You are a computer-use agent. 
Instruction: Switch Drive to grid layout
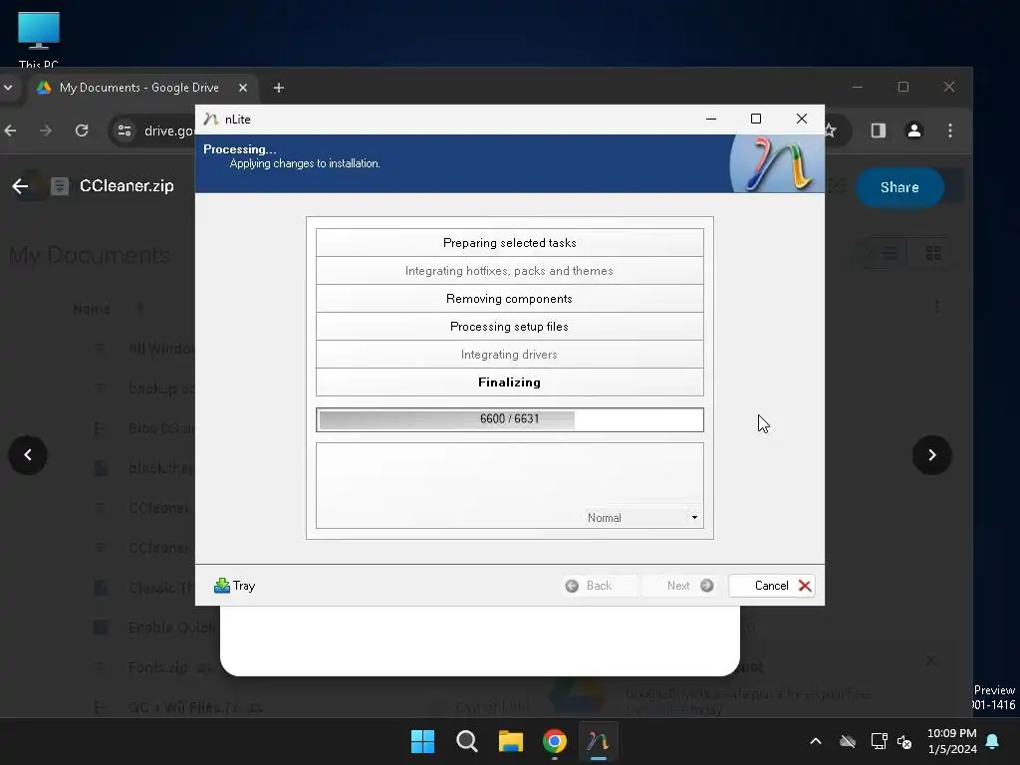click(x=933, y=253)
